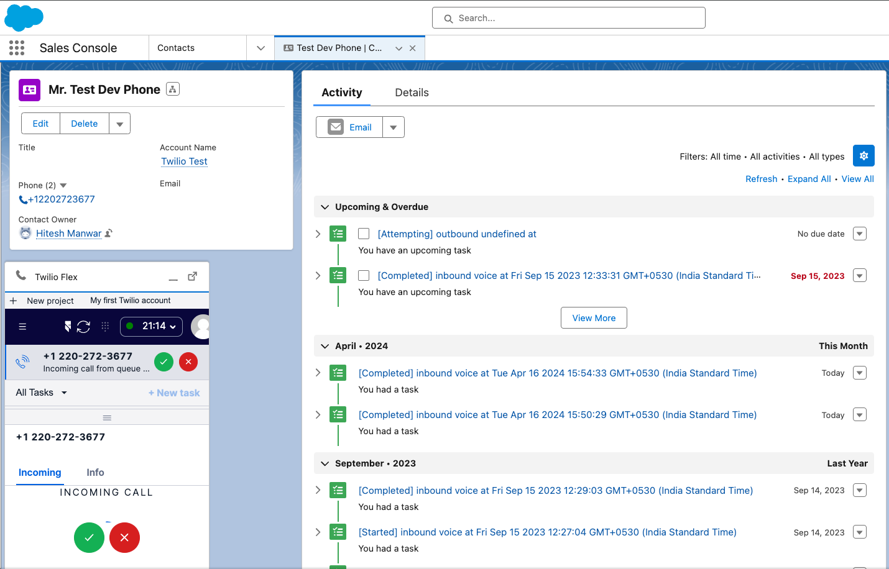
Task: Click task icon for Apr 16 15:54:33 call
Action: click(338, 373)
